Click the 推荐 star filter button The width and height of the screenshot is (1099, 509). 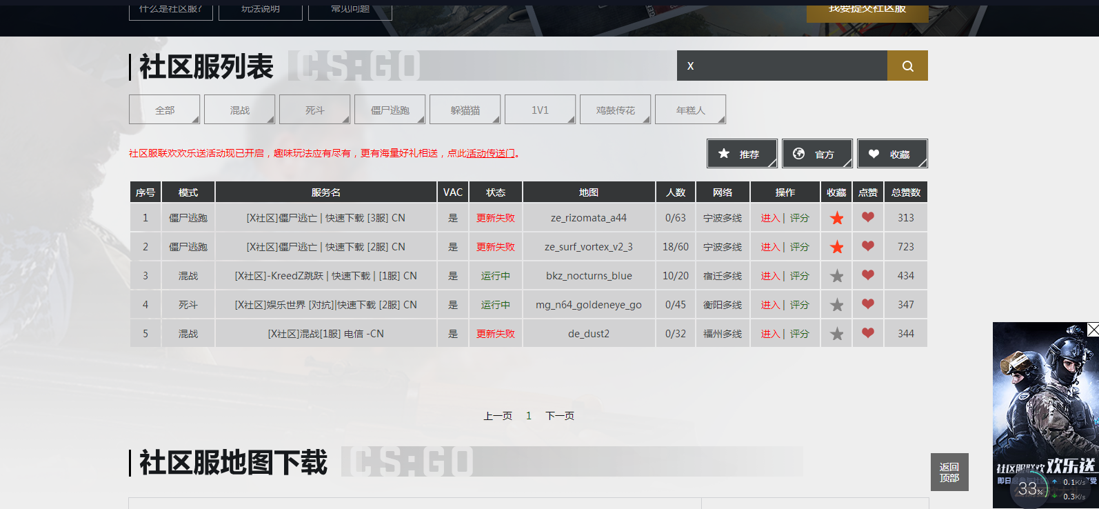[742, 154]
